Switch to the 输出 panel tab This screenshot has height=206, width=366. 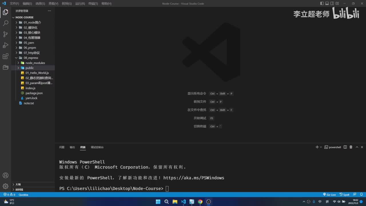coord(72,147)
